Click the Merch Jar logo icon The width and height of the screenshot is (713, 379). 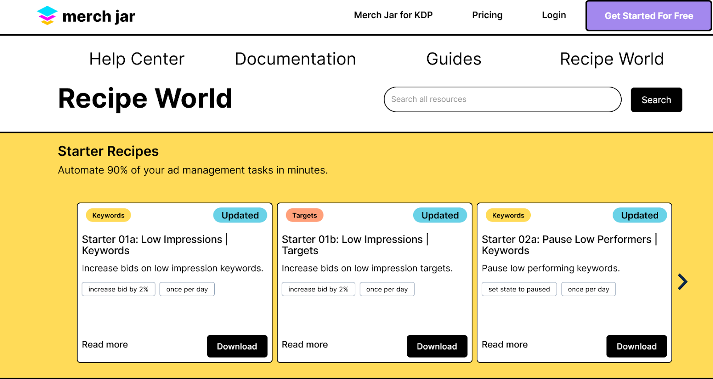click(x=47, y=16)
